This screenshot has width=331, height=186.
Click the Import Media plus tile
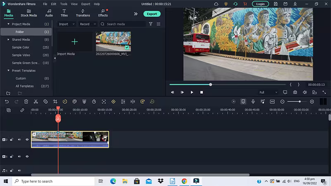pos(74,42)
